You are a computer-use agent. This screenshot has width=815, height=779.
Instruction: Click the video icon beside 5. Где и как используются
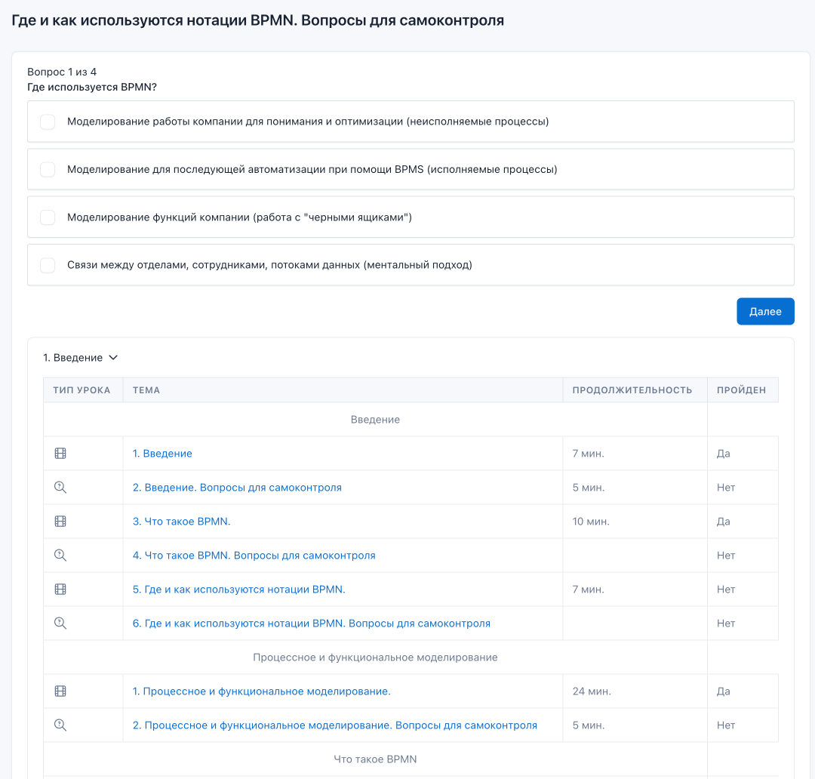(60, 590)
